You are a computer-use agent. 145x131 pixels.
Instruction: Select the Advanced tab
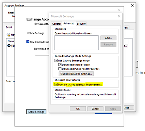pyautogui.click(x=69, y=23)
